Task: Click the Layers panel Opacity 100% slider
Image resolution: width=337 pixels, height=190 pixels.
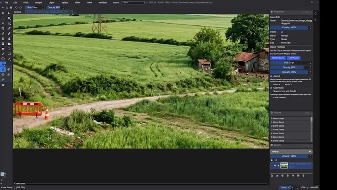Action: 289,156
